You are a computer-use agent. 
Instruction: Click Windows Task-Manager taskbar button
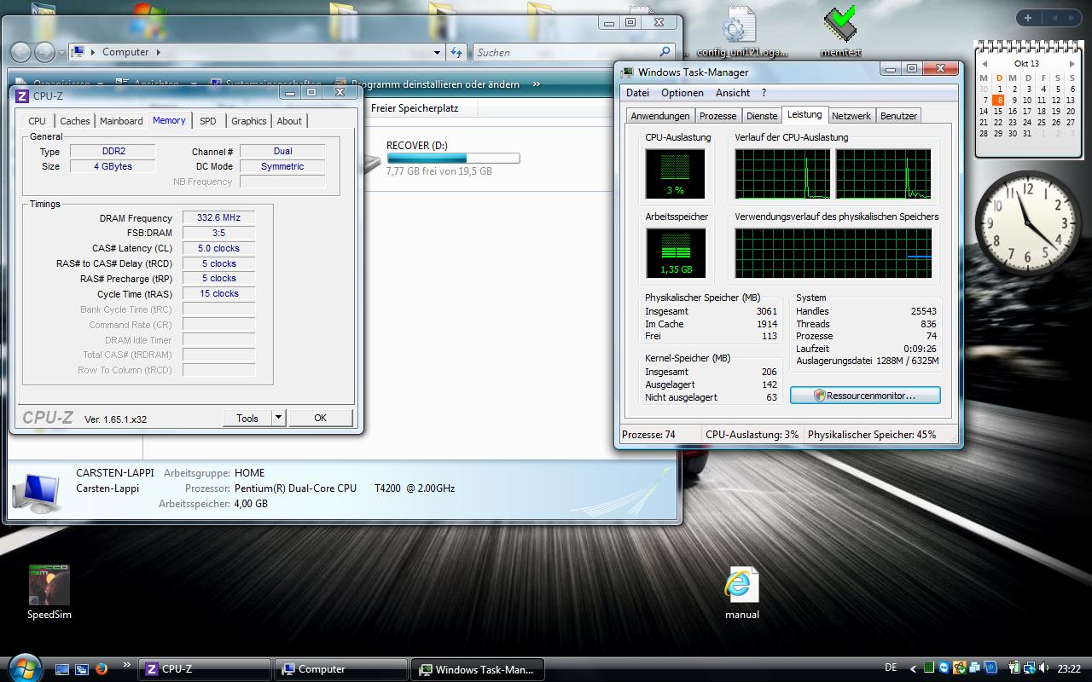pos(477,669)
